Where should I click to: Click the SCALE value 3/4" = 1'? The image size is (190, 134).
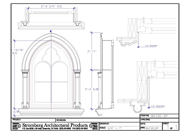click(x=114, y=128)
